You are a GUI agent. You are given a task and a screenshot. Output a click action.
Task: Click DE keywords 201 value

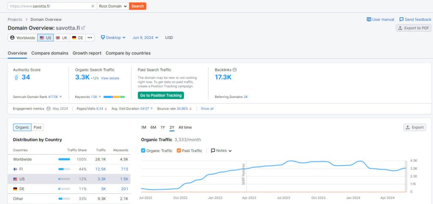[124, 189]
